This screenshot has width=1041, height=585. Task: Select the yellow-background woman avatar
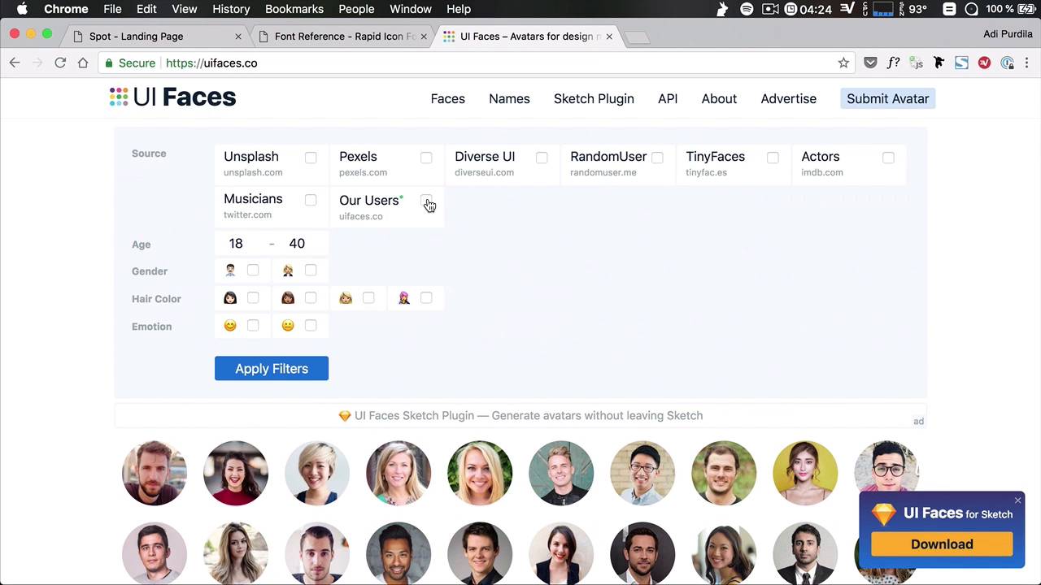point(805,473)
